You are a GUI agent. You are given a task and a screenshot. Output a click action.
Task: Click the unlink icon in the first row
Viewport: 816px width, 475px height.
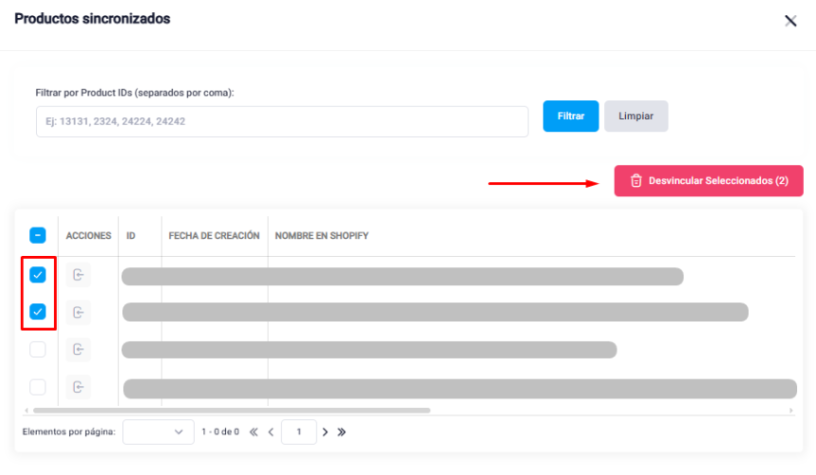coord(78,275)
